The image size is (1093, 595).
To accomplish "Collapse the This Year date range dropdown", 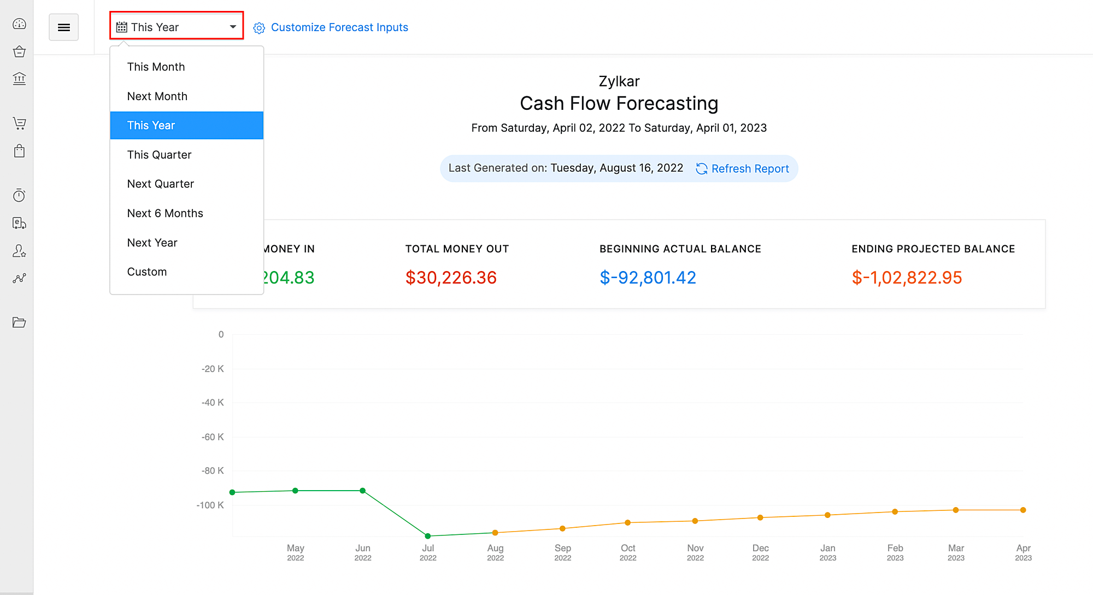I will [x=177, y=26].
